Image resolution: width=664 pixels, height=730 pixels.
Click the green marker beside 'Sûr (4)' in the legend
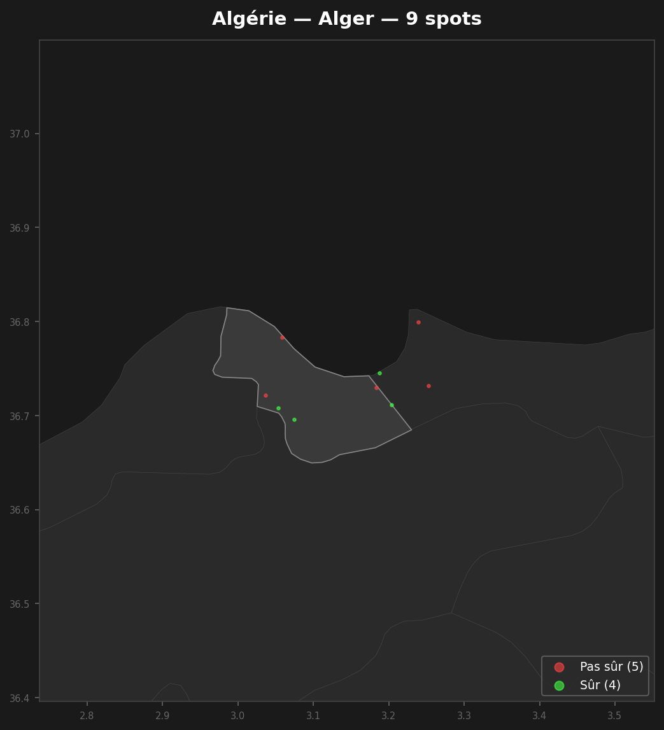point(559,685)
